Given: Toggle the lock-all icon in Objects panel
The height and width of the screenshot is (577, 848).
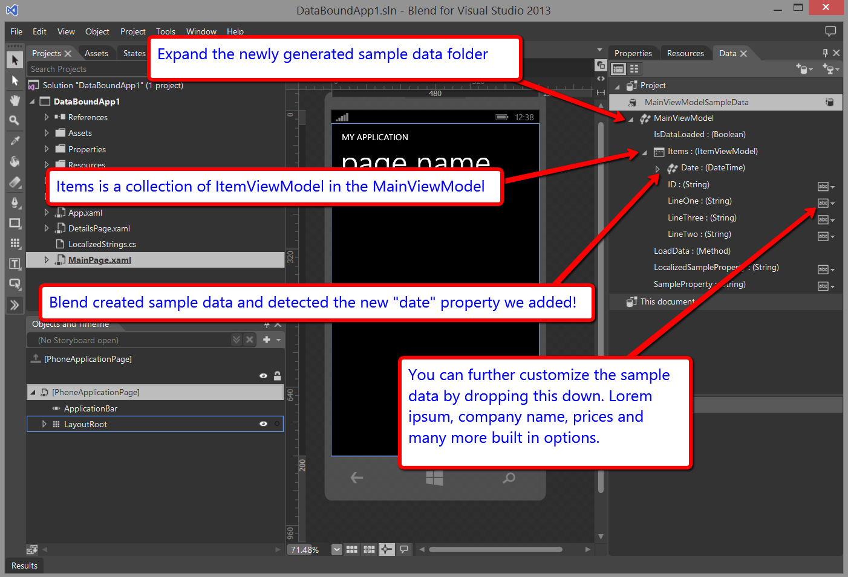Looking at the screenshot, I should click(x=277, y=376).
